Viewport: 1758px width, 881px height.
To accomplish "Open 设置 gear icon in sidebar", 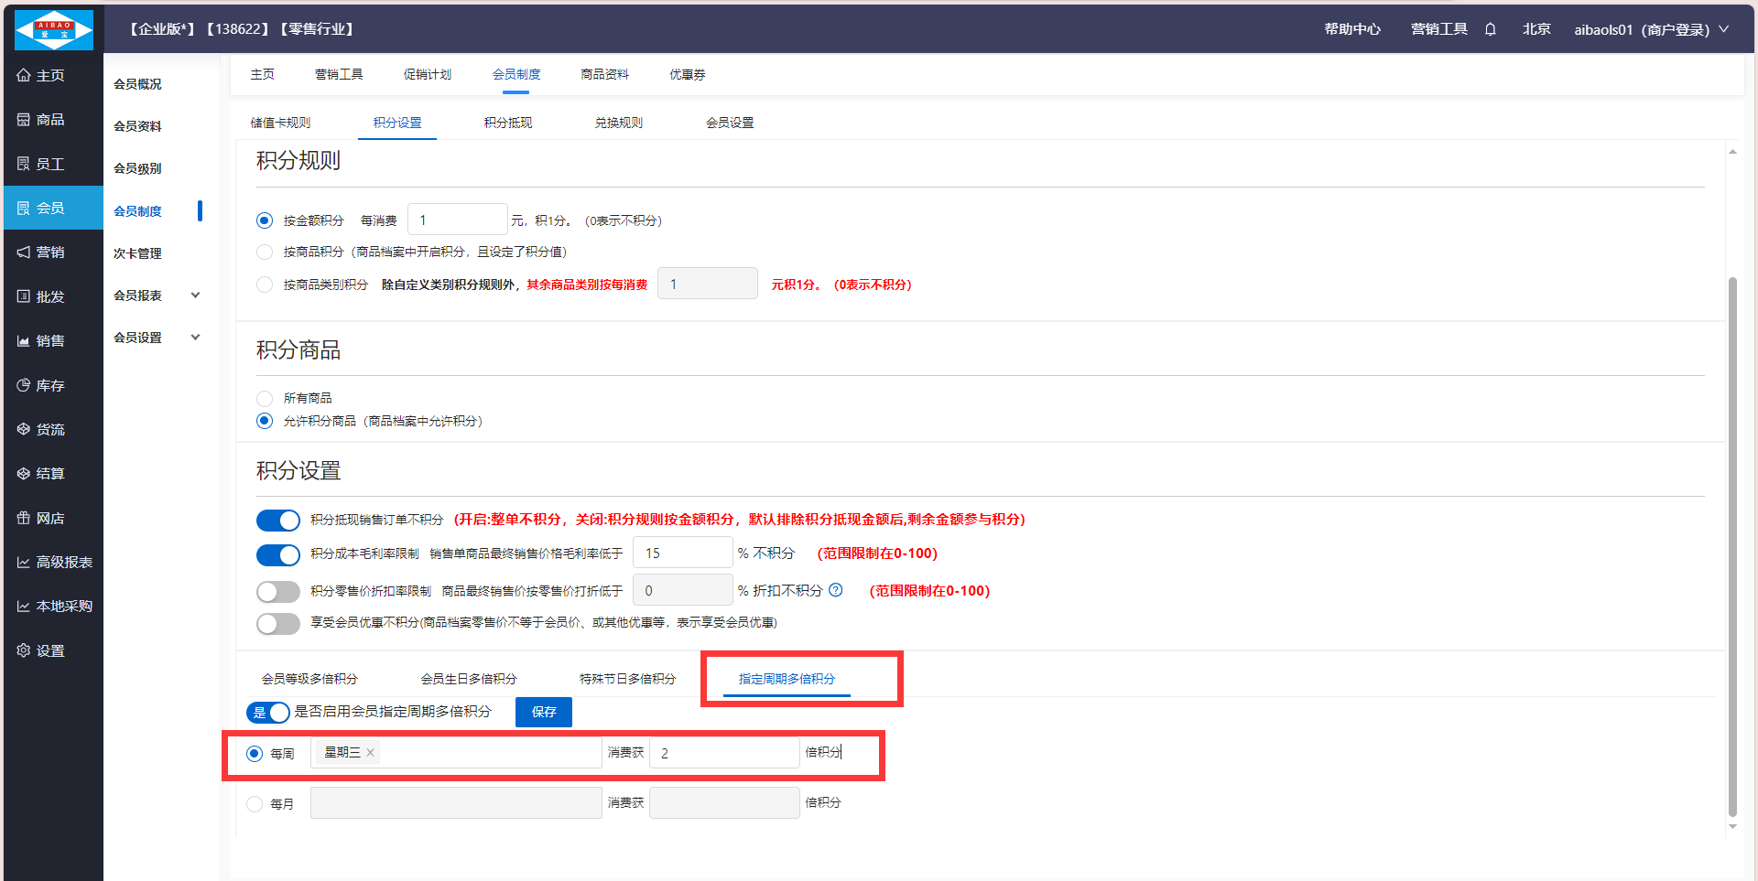I will pyautogui.click(x=24, y=650).
